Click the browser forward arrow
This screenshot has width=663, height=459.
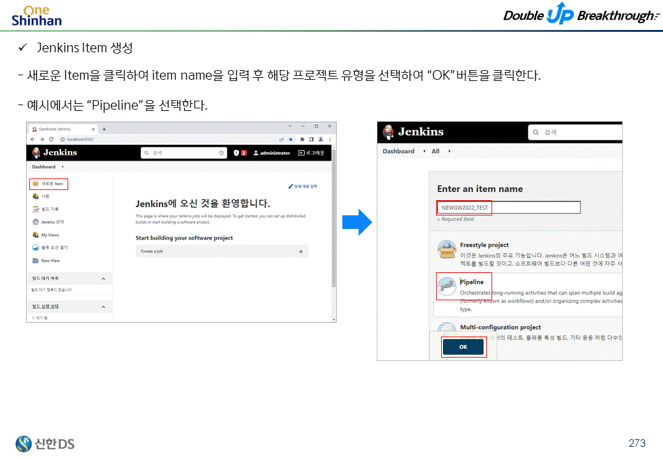click(42, 140)
